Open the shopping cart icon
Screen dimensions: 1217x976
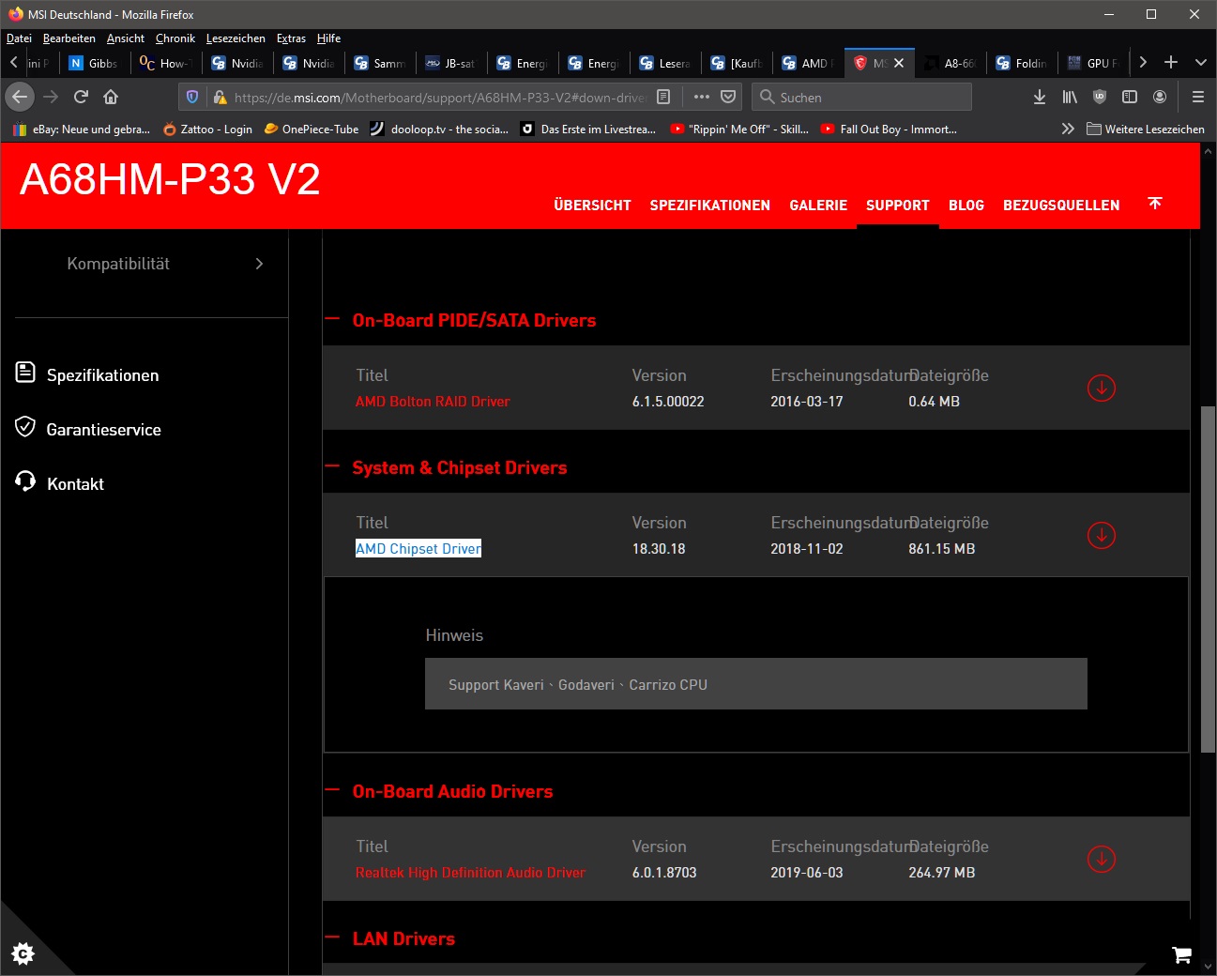(1181, 955)
